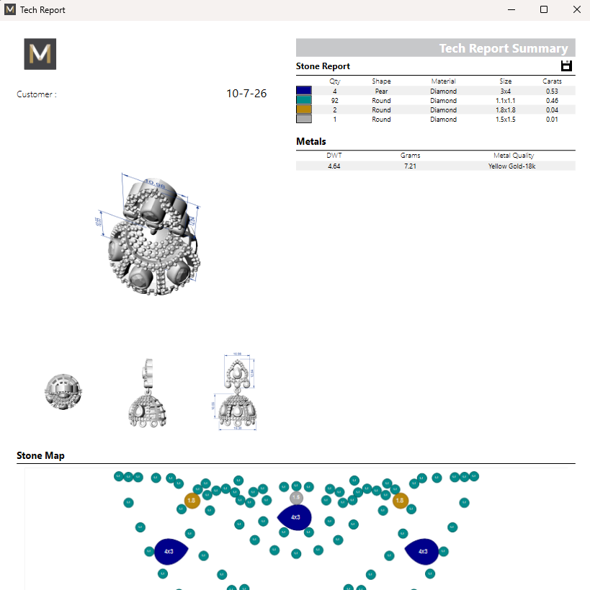This screenshot has width=590, height=590.
Task: Click the left gold 1.8 stone marker
Action: coord(192,501)
